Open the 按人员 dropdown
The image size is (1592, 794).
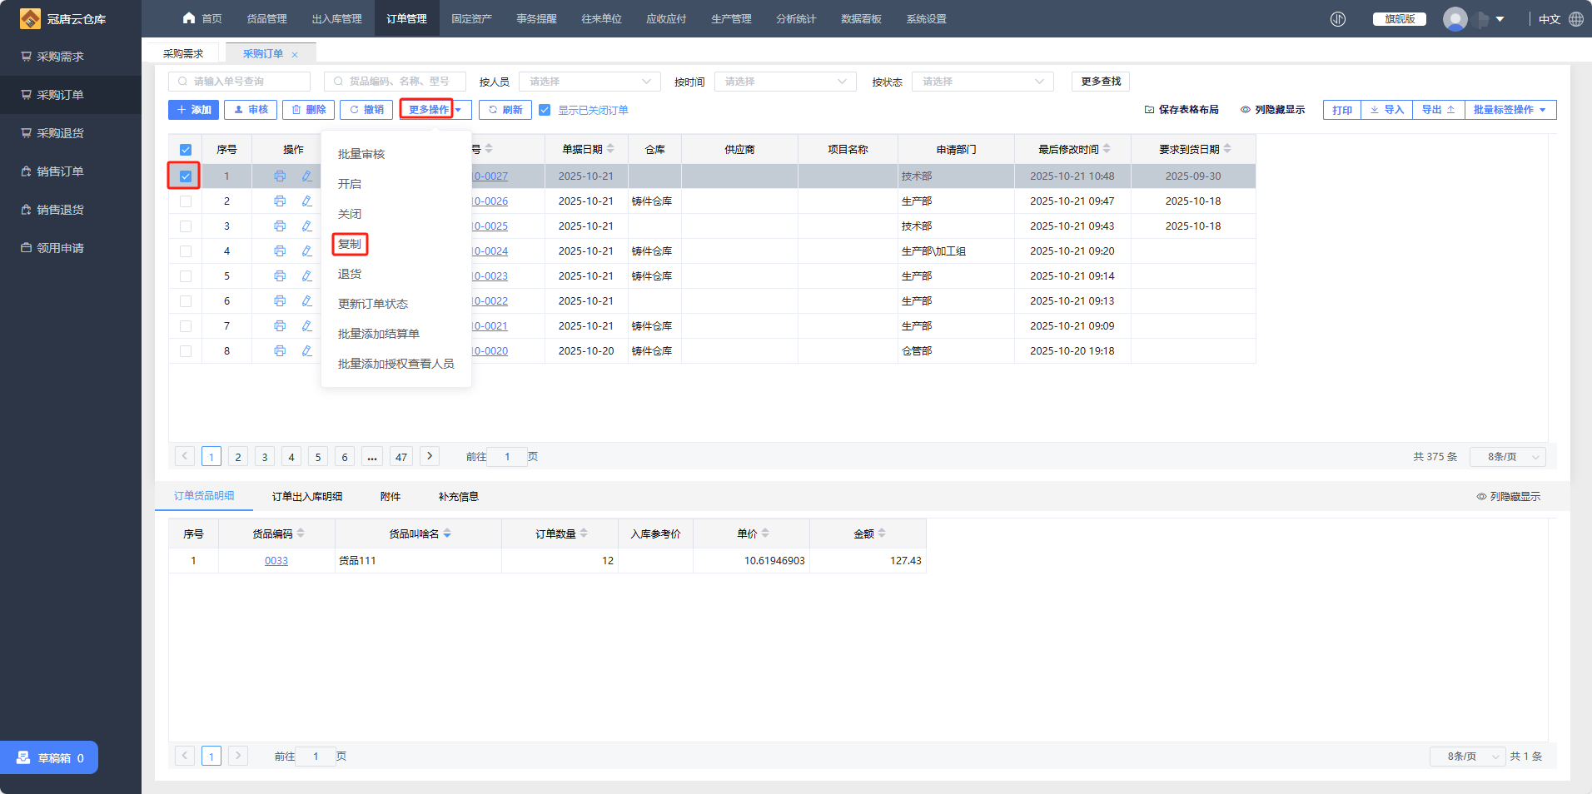590,82
